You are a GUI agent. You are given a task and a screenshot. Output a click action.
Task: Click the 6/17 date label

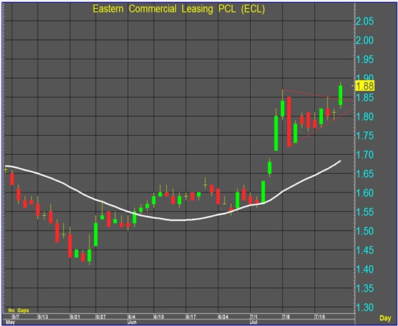pyautogui.click(x=191, y=317)
